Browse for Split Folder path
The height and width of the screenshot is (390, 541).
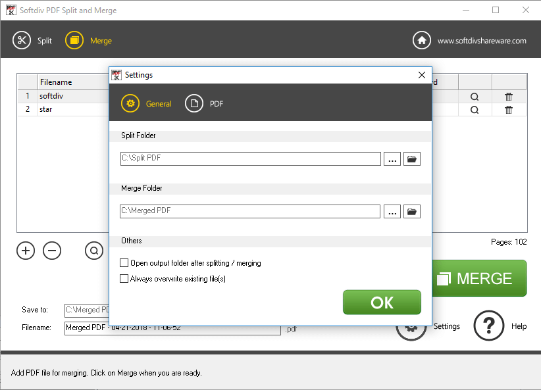tap(392, 159)
